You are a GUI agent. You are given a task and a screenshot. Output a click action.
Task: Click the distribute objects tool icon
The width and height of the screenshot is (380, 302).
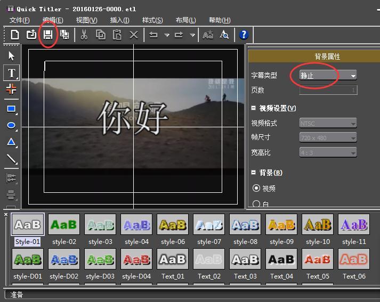[x=11, y=195]
